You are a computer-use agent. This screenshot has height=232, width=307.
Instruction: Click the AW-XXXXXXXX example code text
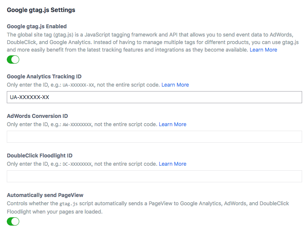pyautogui.click(x=77, y=125)
